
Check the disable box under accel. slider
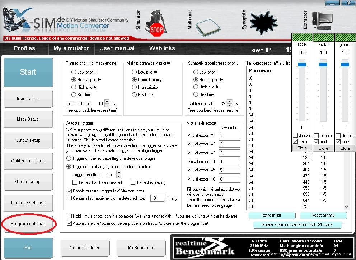295,135
